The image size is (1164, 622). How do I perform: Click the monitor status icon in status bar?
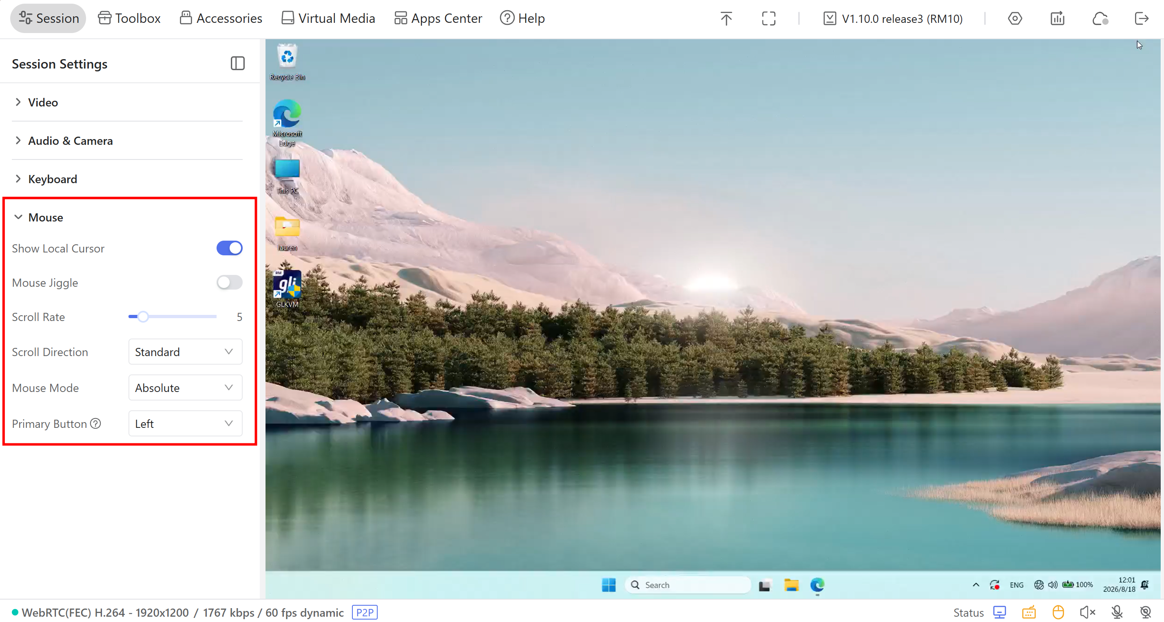click(x=1000, y=612)
